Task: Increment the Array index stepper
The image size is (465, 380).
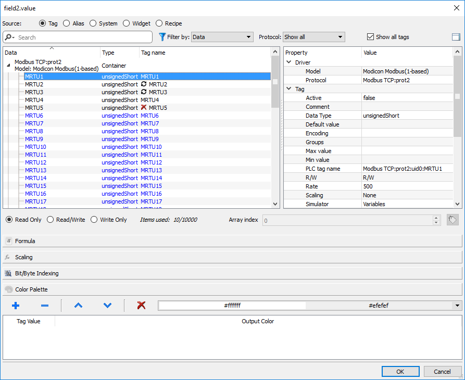Action: (436, 218)
